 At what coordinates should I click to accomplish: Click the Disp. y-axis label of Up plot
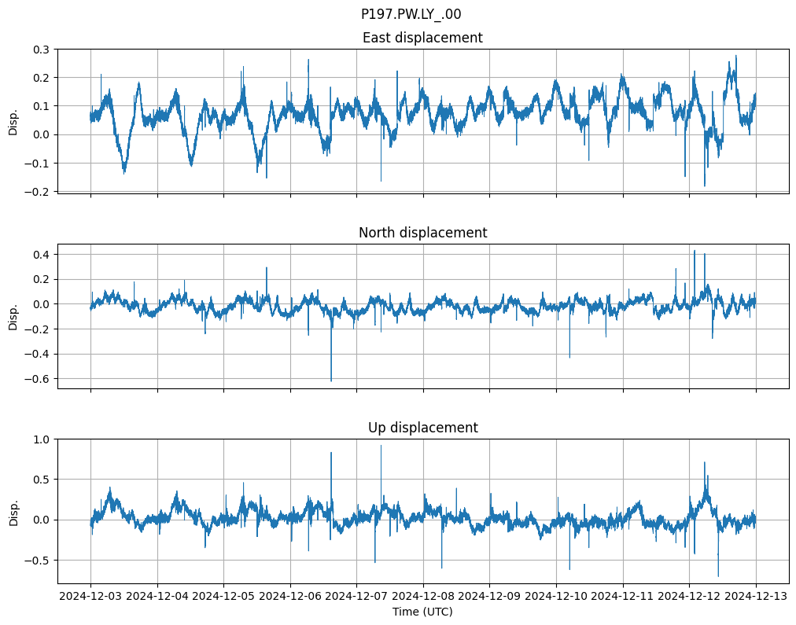[x=13, y=511]
